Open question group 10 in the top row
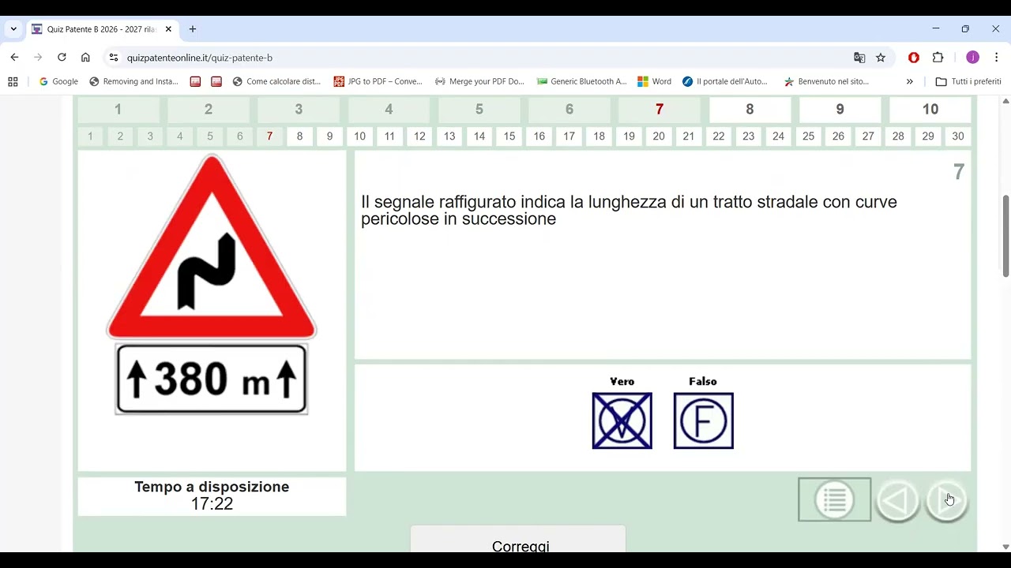The image size is (1011, 568). tap(930, 110)
